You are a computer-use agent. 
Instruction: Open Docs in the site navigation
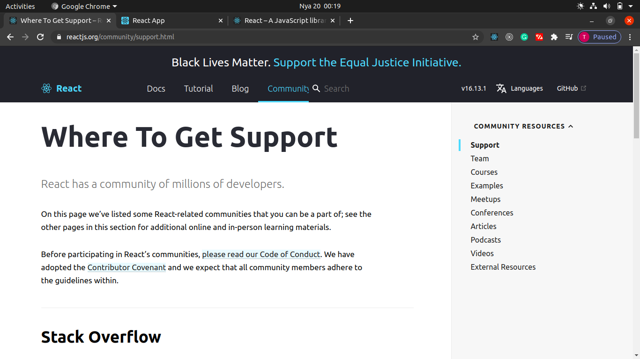156,88
